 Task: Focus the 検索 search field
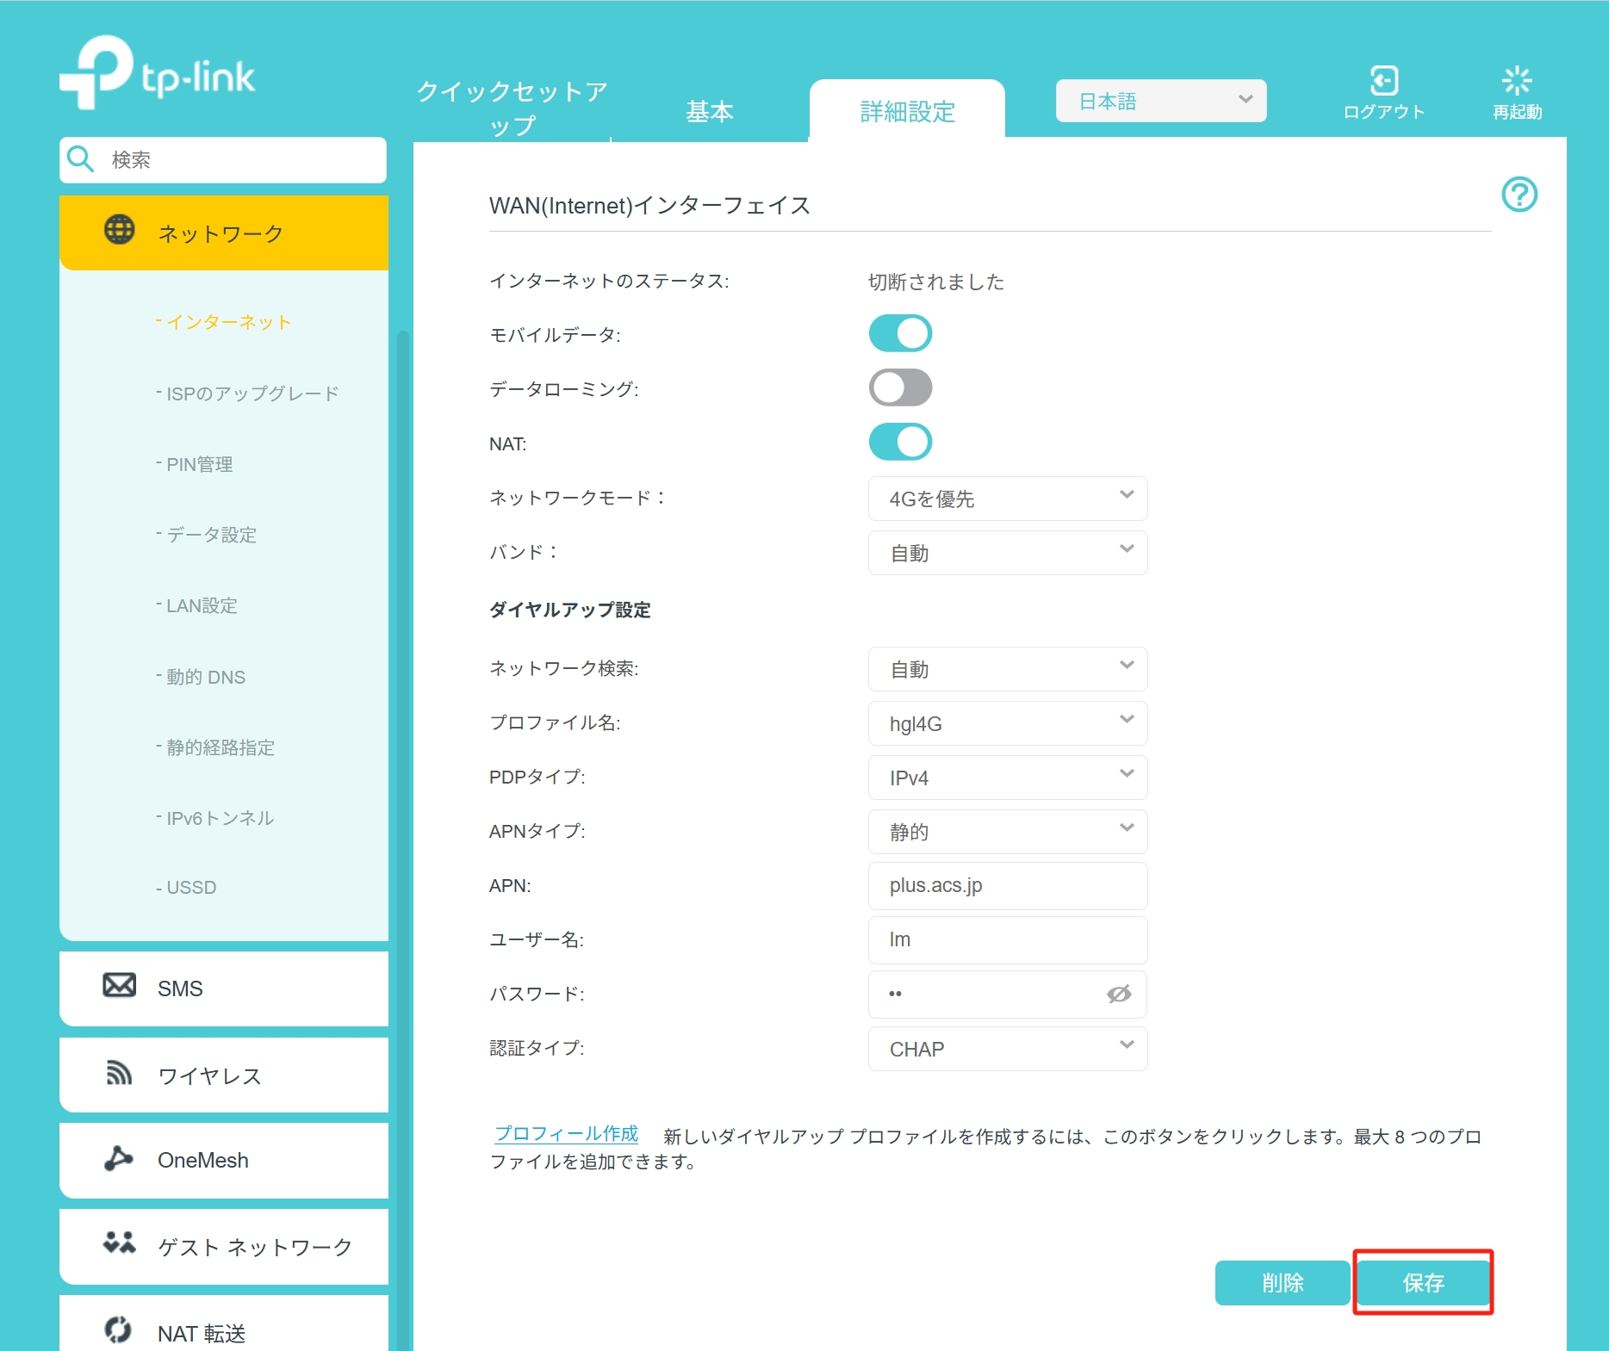223,159
